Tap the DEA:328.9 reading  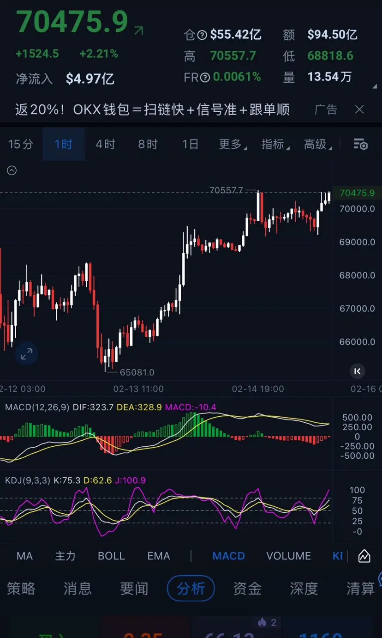(x=139, y=407)
